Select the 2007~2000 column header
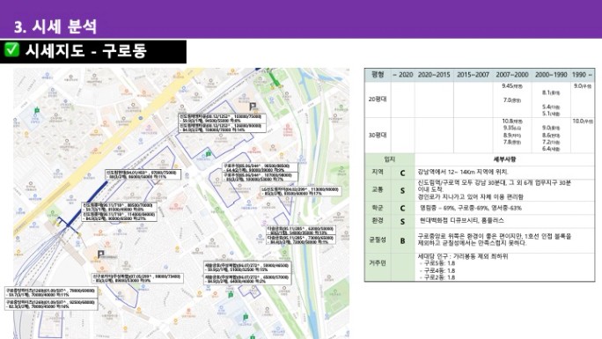602x339 pixels. [x=512, y=75]
